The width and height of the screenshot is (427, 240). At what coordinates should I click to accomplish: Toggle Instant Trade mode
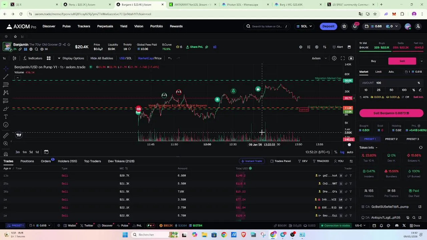(x=252, y=161)
